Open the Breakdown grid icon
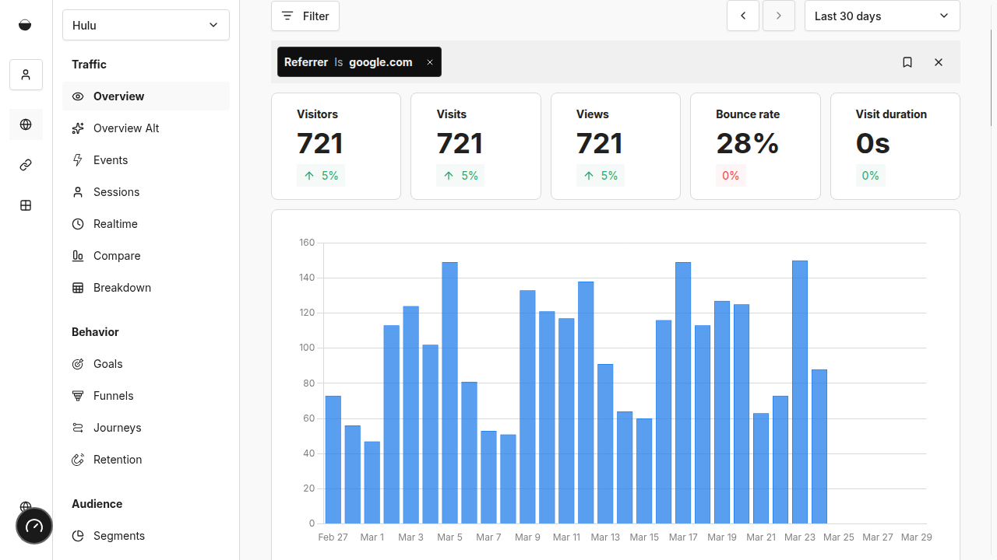The width and height of the screenshot is (997, 560). click(x=78, y=288)
